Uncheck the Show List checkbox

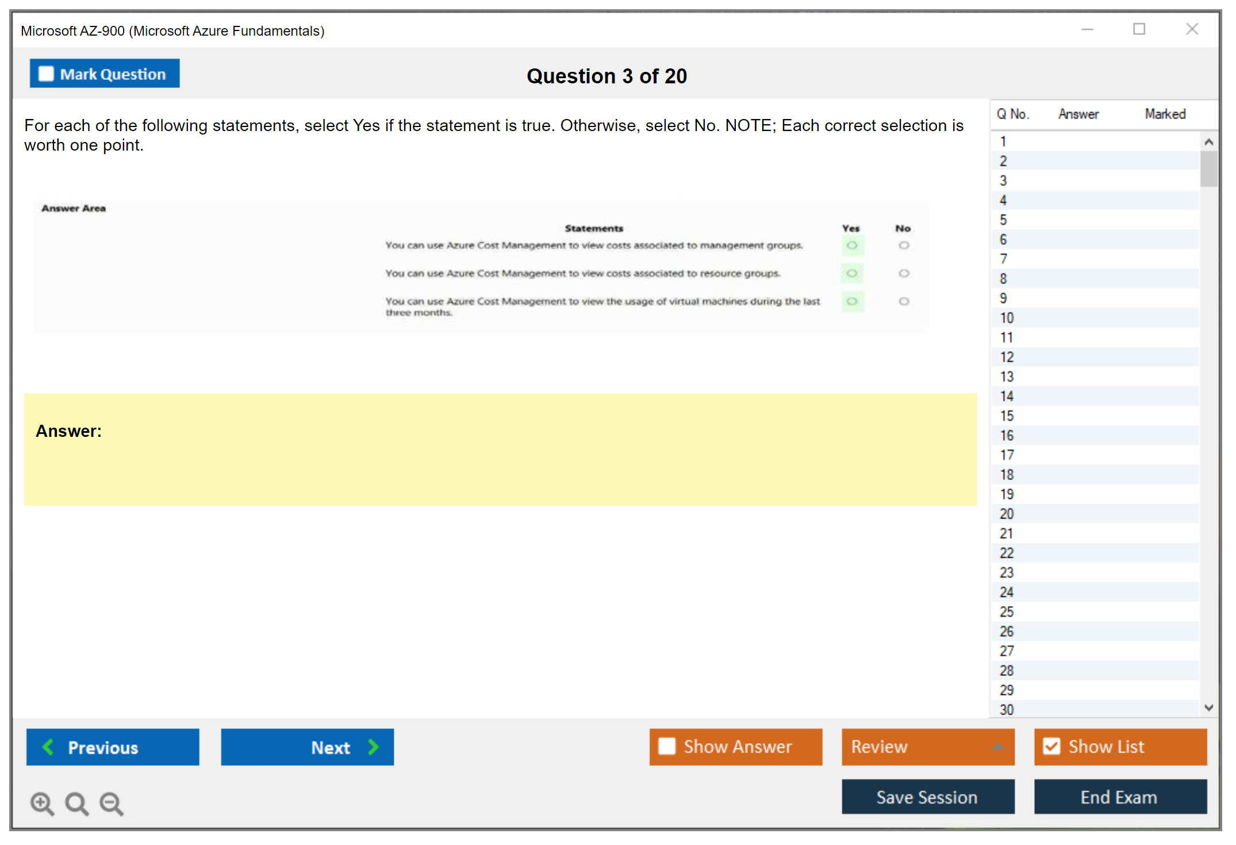click(x=1051, y=746)
